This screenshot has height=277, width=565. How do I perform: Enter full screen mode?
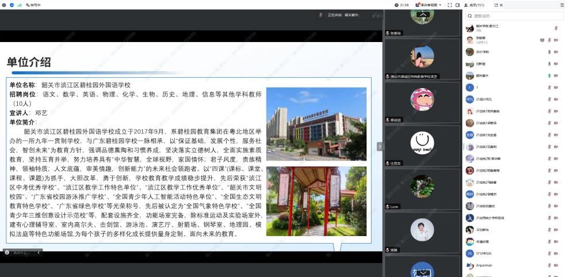(x=450, y=5)
